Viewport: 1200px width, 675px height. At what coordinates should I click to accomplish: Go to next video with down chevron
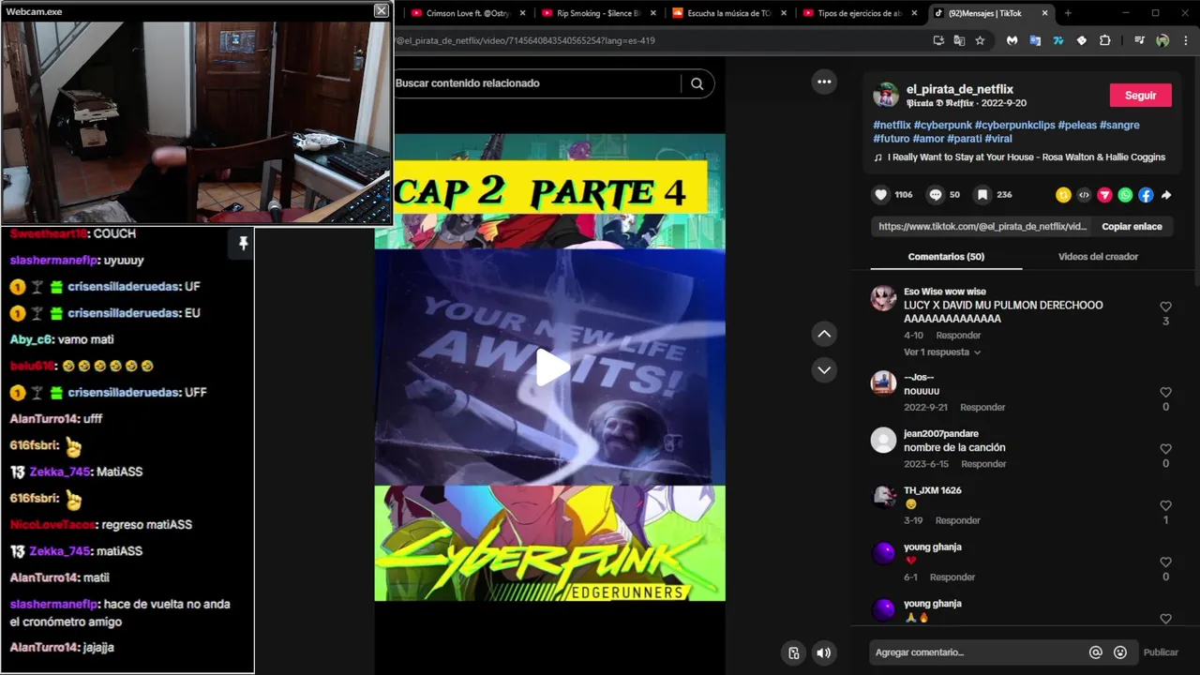pyautogui.click(x=824, y=370)
